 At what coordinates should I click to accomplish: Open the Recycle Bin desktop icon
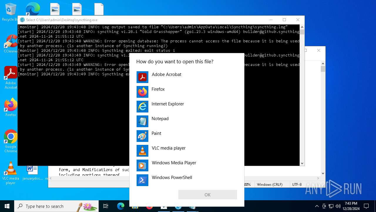tap(11, 12)
